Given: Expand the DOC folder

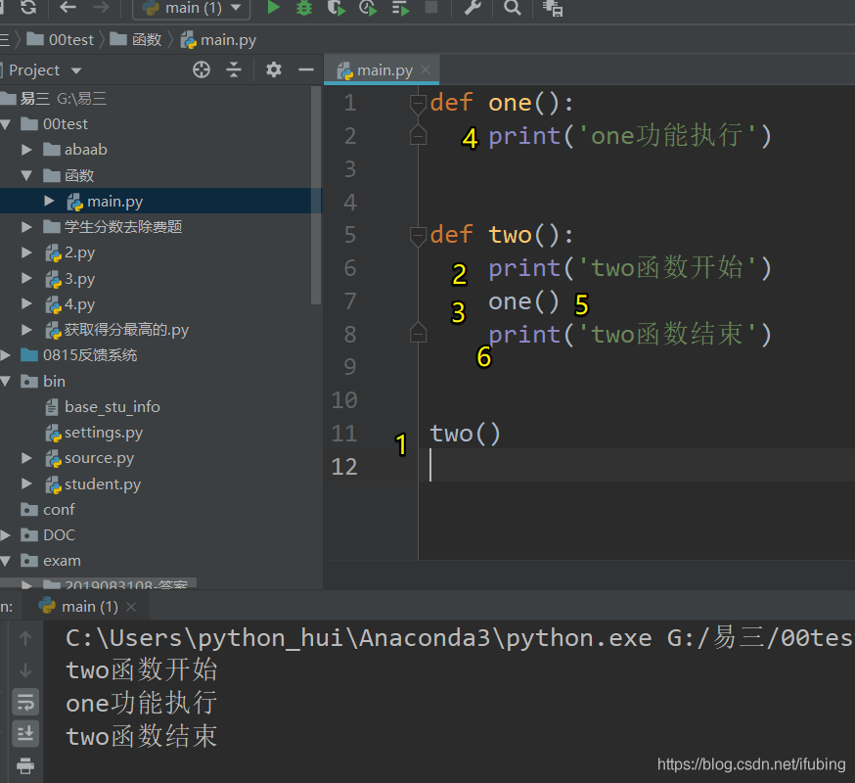Looking at the screenshot, I should [x=6, y=535].
